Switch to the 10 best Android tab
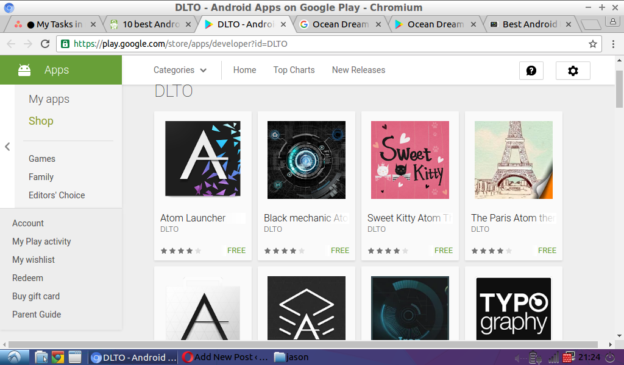The image size is (624, 365). click(x=151, y=24)
